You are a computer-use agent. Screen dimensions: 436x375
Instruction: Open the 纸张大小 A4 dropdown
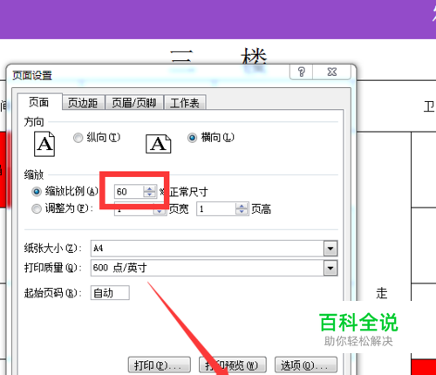click(x=330, y=249)
